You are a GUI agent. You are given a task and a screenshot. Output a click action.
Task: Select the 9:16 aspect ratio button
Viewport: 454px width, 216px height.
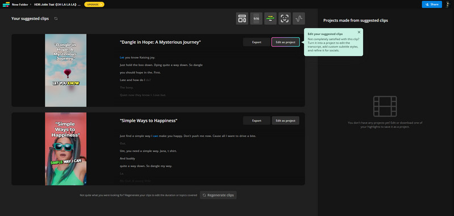[x=257, y=19]
